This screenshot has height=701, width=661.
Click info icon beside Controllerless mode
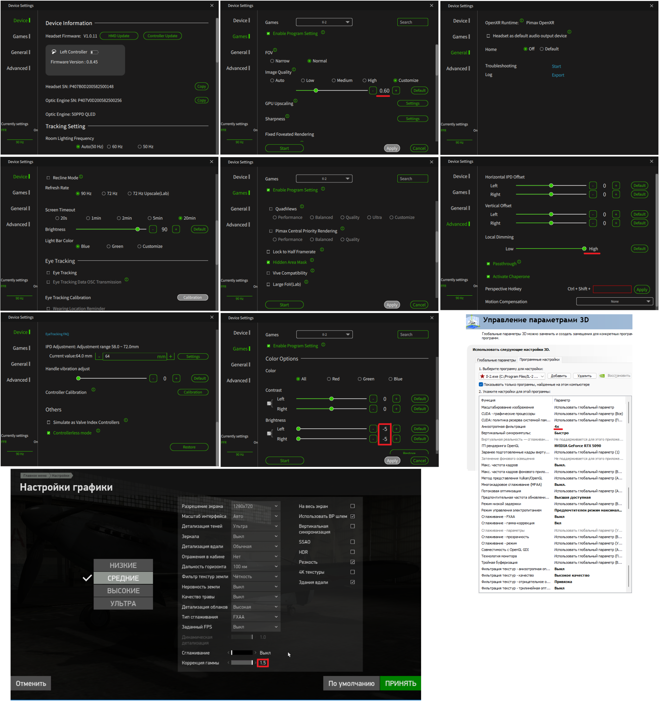click(x=98, y=431)
